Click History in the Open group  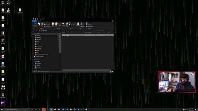(83, 27)
